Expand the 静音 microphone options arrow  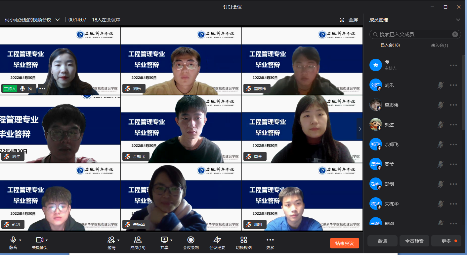click(20, 240)
